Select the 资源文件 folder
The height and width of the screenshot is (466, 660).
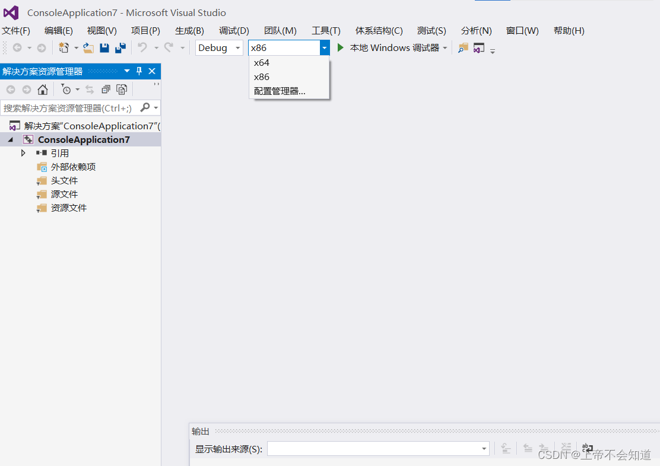(69, 208)
